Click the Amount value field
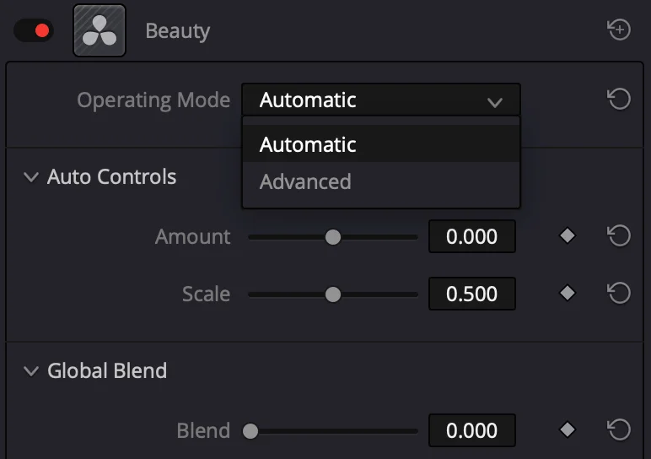The image size is (651, 459). tap(472, 236)
